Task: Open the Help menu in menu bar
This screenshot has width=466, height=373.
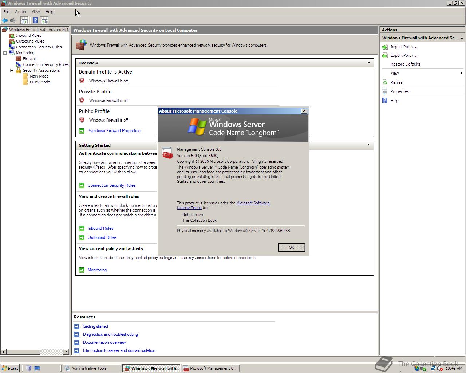Action: point(50,12)
